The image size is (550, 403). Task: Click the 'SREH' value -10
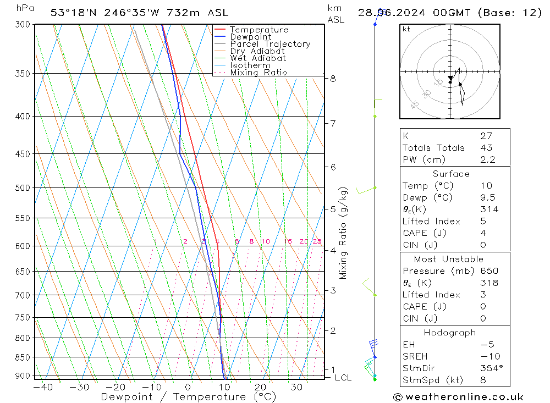coord(491,356)
